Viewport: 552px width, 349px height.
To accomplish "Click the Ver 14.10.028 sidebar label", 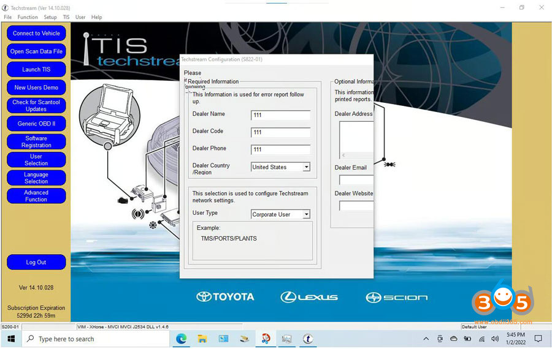I will (x=36, y=288).
